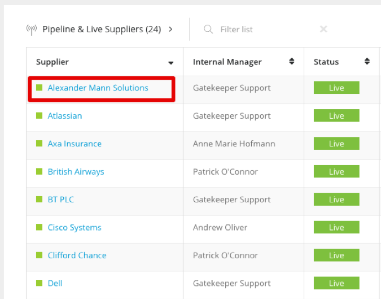This screenshot has width=381, height=299.
Task: Sort the Internal Manager column
Action: pos(292,61)
